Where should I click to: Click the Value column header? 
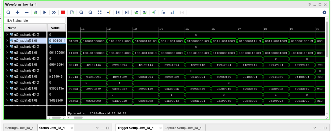pyautogui.click(x=57, y=28)
